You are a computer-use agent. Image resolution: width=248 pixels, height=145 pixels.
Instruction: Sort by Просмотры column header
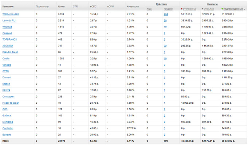[x=42, y=7]
